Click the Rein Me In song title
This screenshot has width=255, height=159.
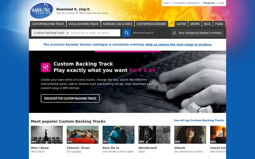[x=111, y=148]
